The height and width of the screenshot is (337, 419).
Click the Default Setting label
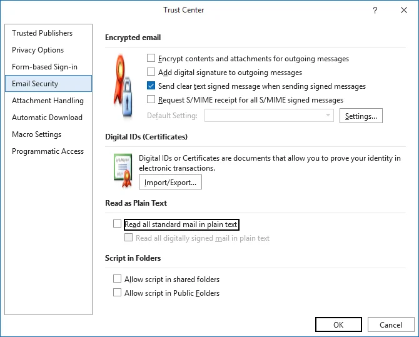pos(173,116)
